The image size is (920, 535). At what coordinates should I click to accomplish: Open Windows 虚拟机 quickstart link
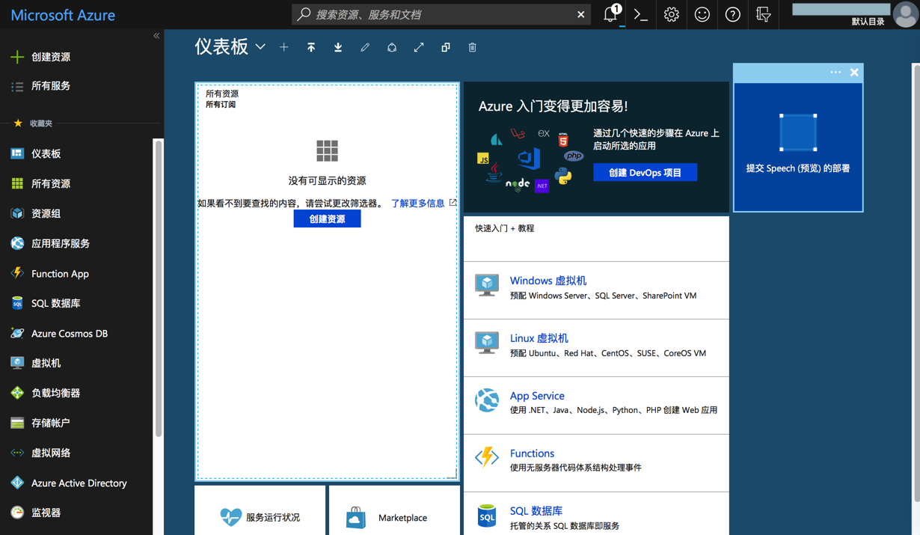tap(548, 281)
